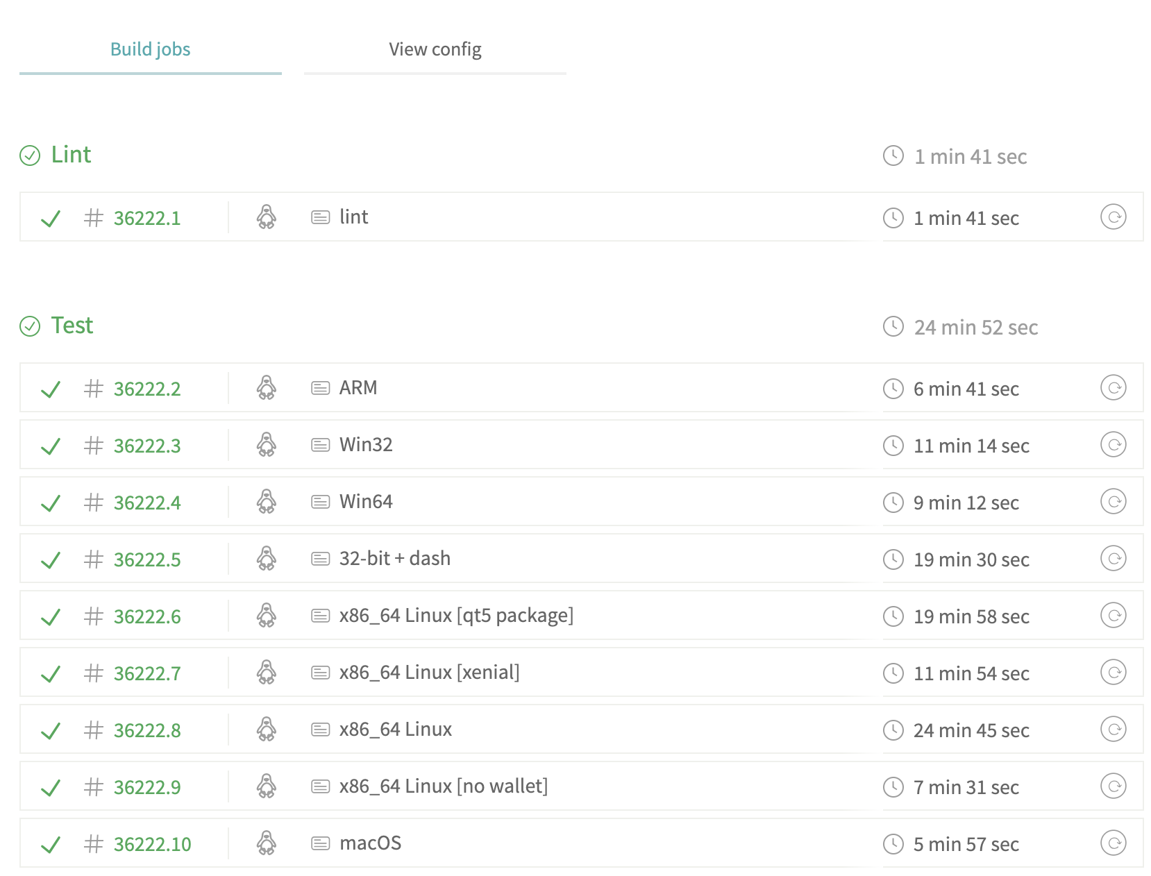Restart the lint job
Viewport: 1151px width, 876px height.
(x=1113, y=217)
